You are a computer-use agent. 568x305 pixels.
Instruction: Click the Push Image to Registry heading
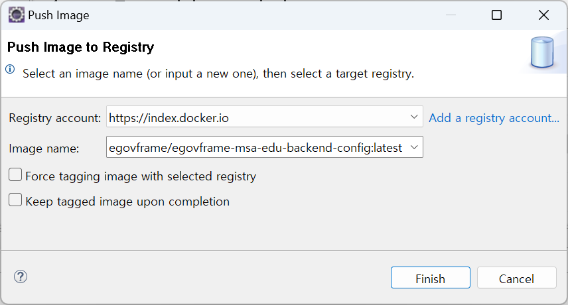pos(80,48)
